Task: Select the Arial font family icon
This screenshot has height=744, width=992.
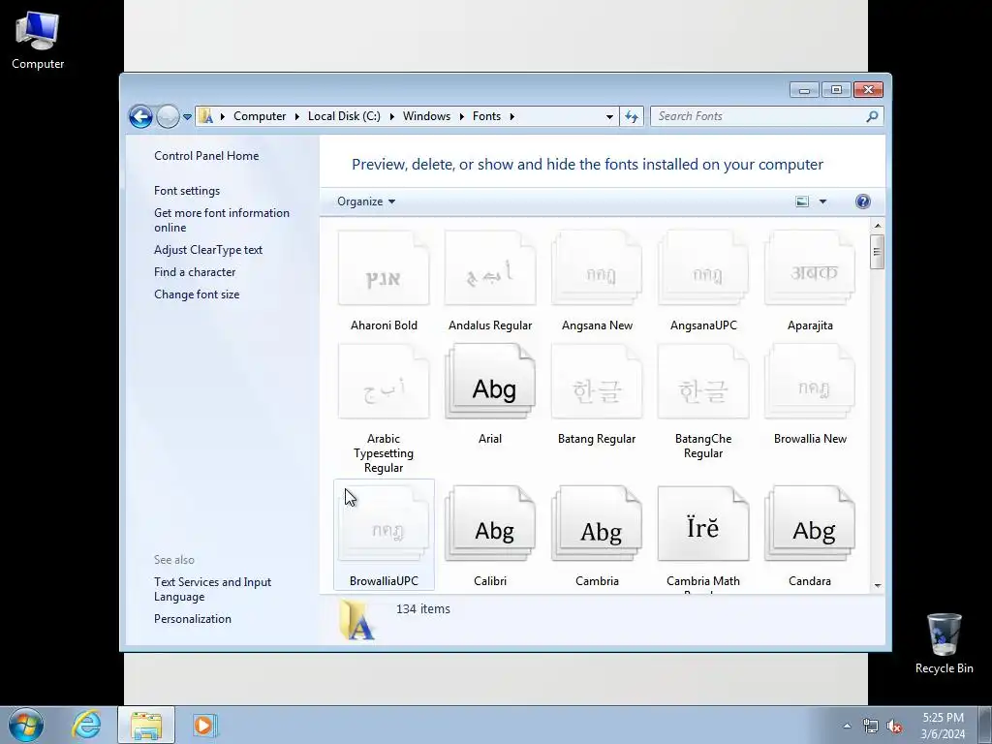Action: point(490,382)
